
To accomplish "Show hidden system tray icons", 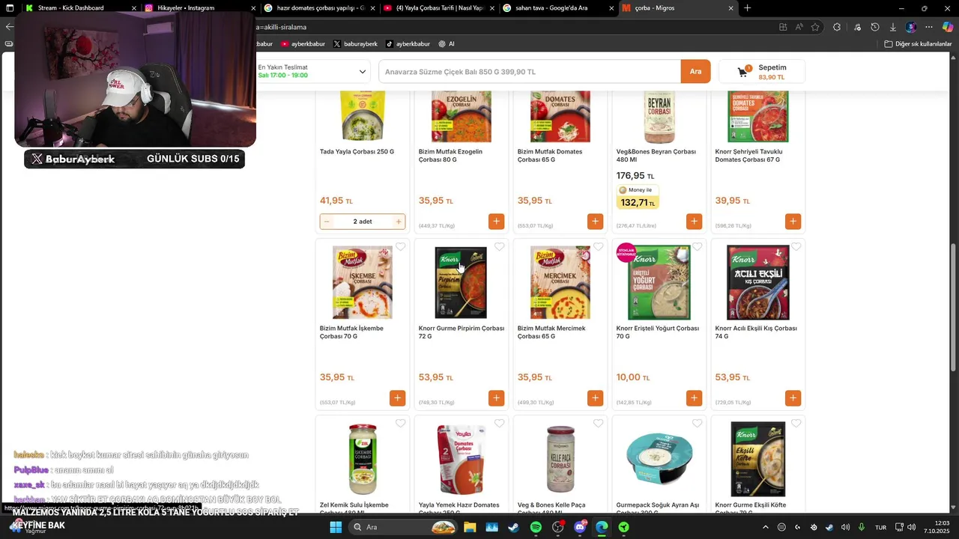I will point(764,527).
